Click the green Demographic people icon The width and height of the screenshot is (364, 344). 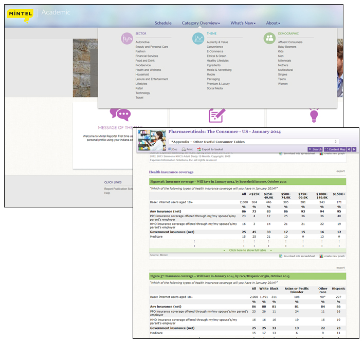(269, 38)
